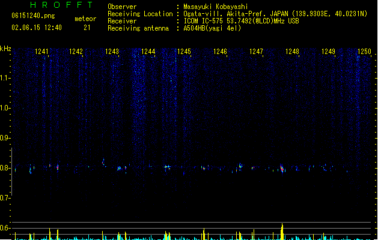
Task: Click the 0.7 frequency axis label
Action: [x=5, y=198]
